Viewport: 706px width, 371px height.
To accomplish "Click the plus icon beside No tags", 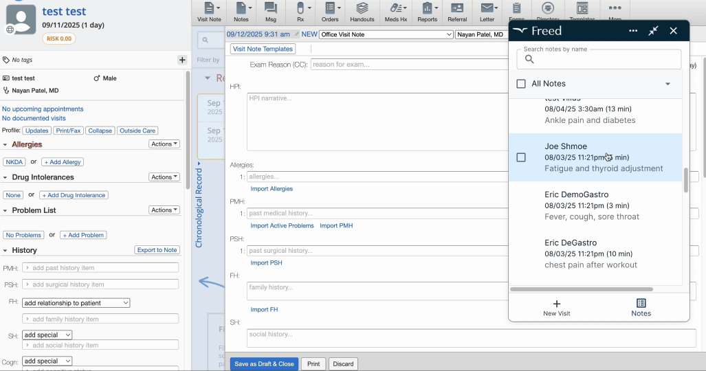I will [x=182, y=60].
